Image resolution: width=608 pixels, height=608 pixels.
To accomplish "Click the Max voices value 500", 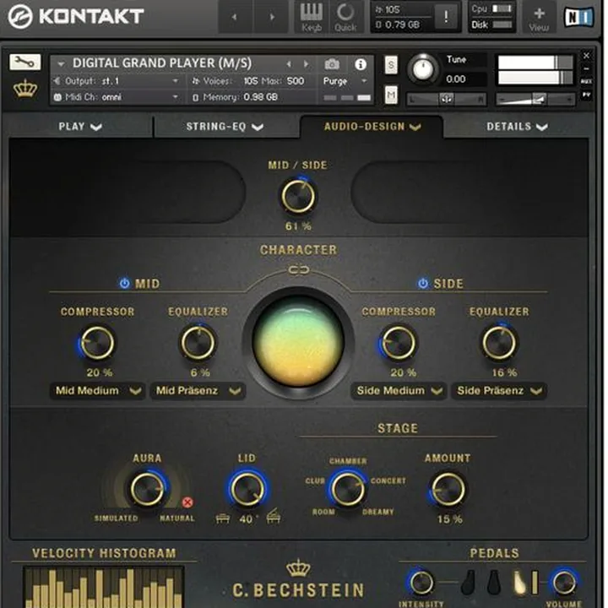I will [x=296, y=81].
